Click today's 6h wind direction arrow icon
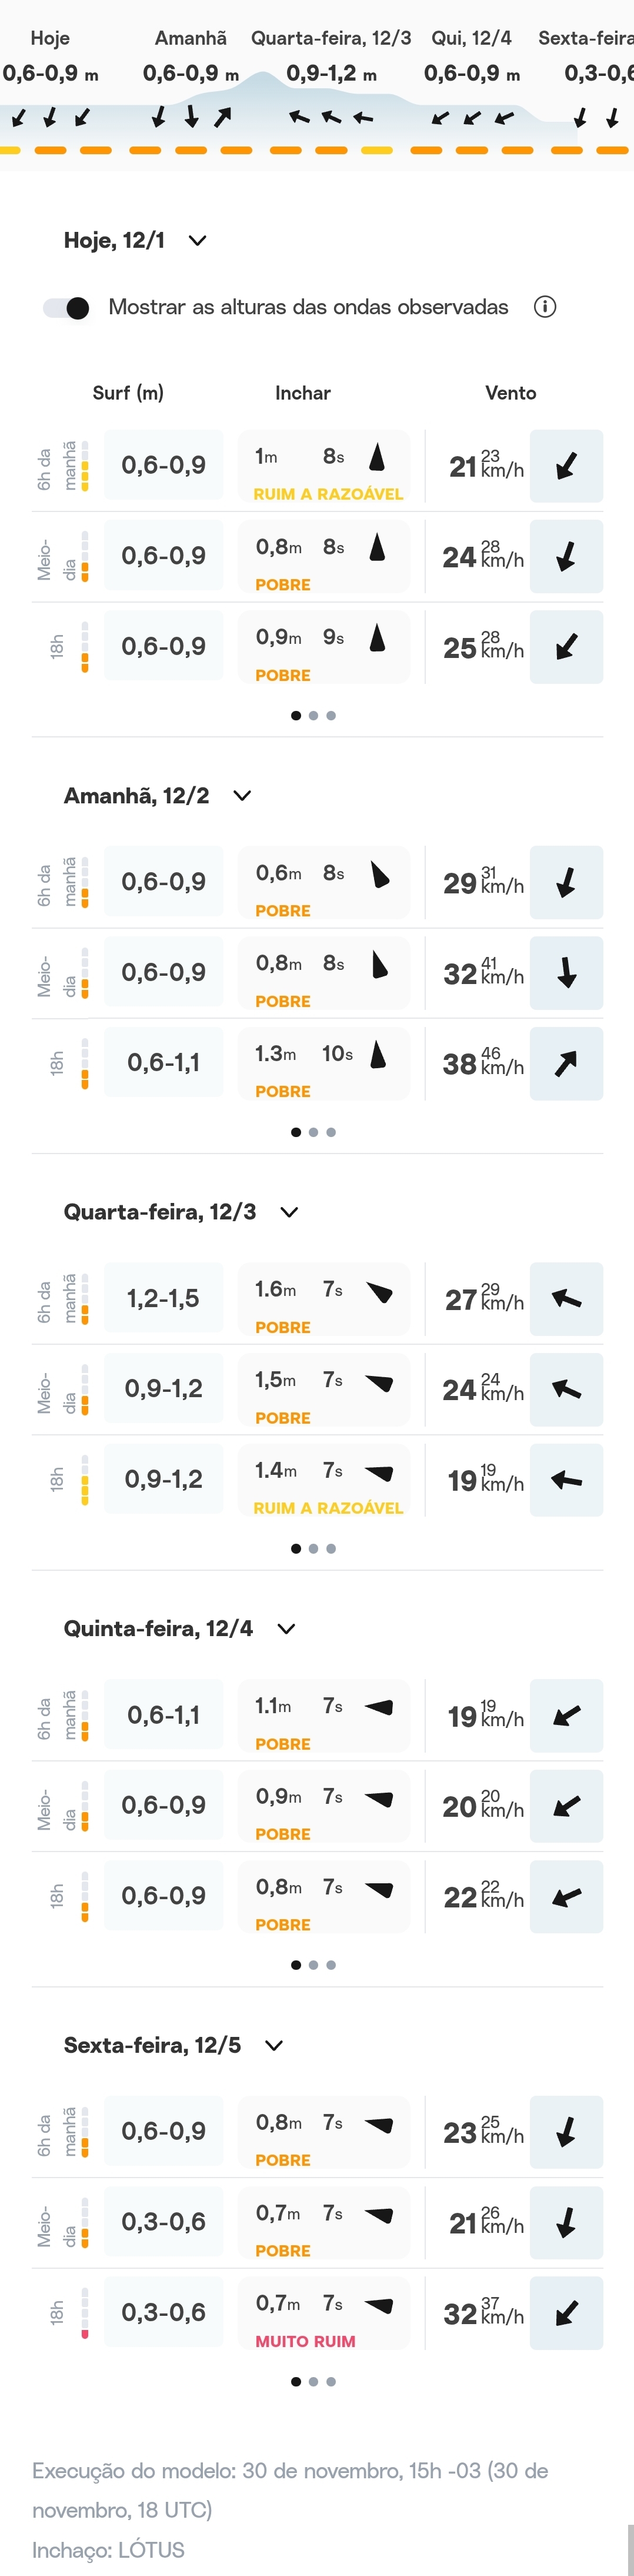The width and height of the screenshot is (634, 2576). coord(566,466)
